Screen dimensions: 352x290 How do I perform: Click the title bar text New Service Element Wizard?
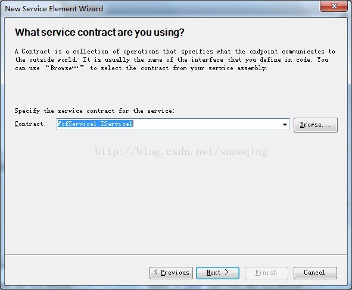coord(54,9)
